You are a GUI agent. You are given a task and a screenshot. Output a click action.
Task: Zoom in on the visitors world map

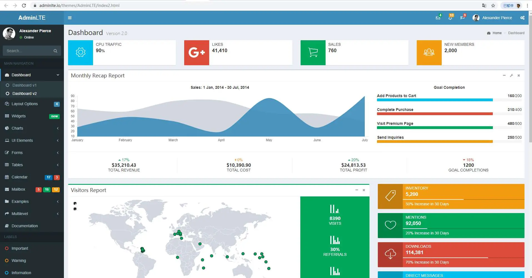tap(75, 203)
